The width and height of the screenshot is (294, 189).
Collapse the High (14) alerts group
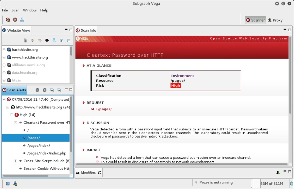pyautogui.click(x=12, y=115)
